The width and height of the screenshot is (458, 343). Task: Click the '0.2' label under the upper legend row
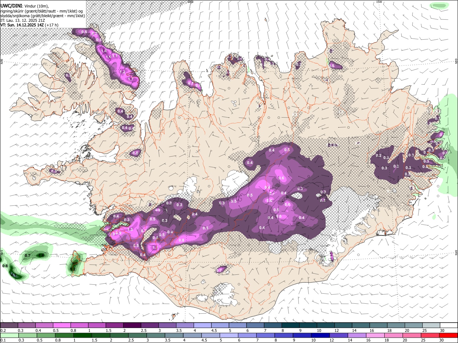3,330
